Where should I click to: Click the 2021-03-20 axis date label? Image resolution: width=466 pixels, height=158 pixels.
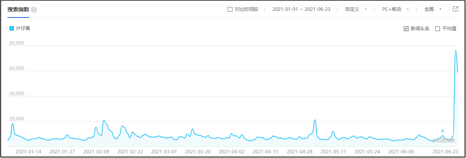(198, 151)
